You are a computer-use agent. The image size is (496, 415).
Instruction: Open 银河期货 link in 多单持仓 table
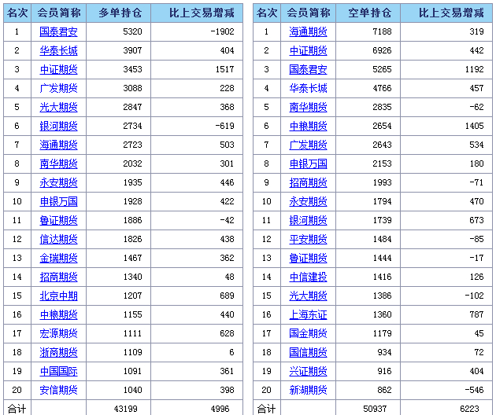[x=58, y=126]
